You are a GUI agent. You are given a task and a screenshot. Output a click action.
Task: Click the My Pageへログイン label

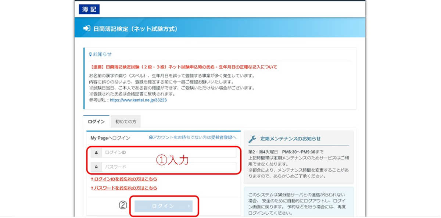pos(110,138)
